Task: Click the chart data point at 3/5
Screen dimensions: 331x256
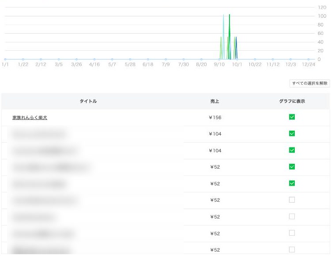Action: 59,59
